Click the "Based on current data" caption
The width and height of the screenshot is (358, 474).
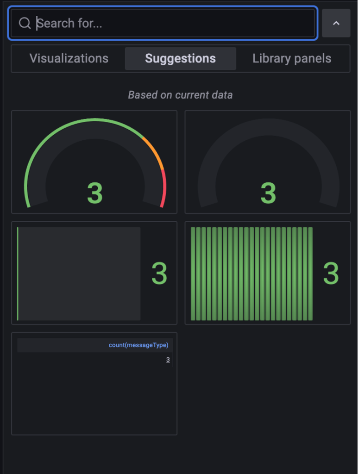[x=181, y=95]
